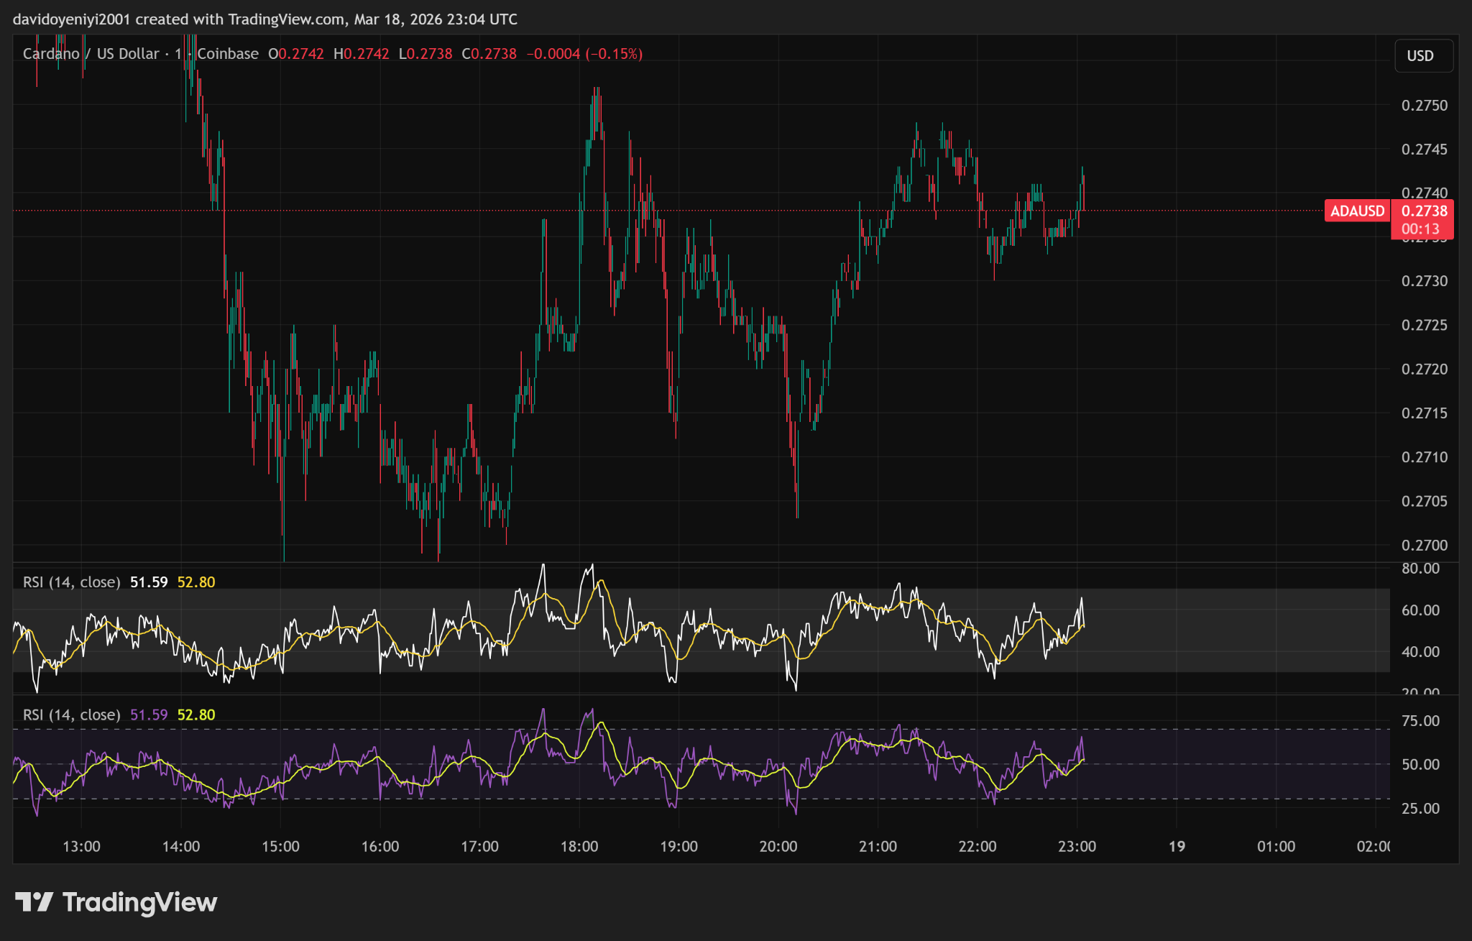Click the 80.00 level on the upper RSI scale
This screenshot has height=941, width=1472.
coord(1420,569)
